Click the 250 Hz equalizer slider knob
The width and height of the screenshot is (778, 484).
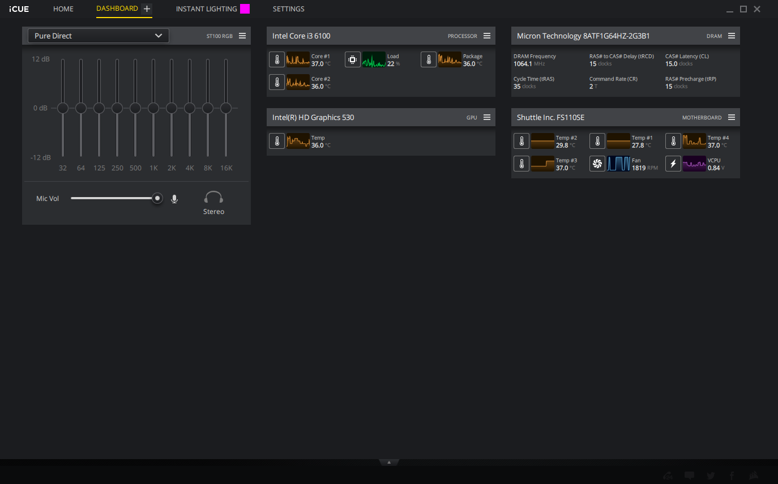tap(117, 108)
